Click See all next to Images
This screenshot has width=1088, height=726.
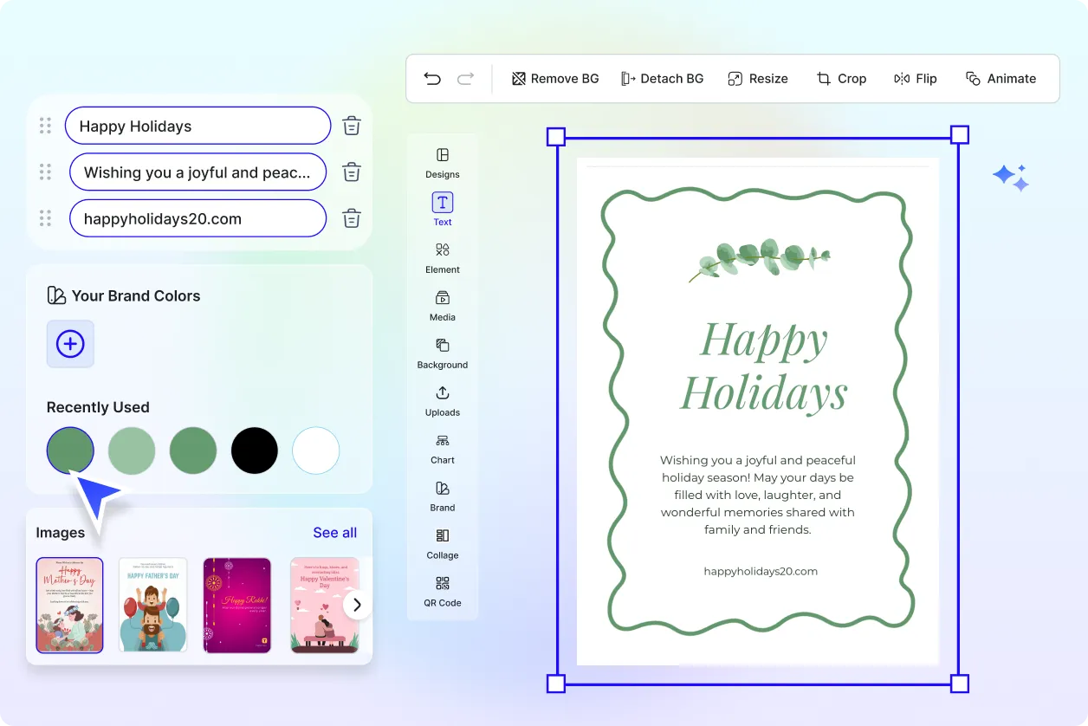pos(334,532)
